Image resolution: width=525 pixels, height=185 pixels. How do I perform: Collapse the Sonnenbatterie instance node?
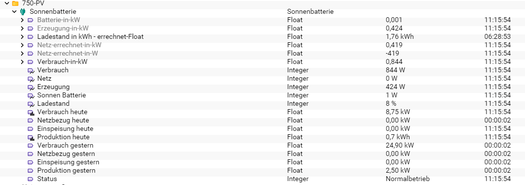coord(14,12)
